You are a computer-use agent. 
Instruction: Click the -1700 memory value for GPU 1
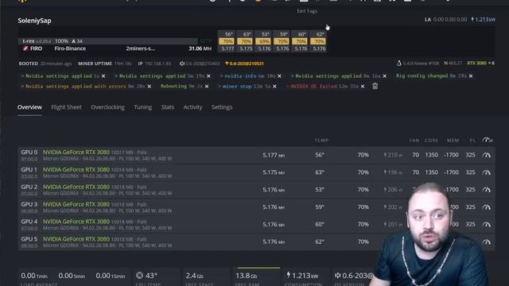tap(451, 172)
